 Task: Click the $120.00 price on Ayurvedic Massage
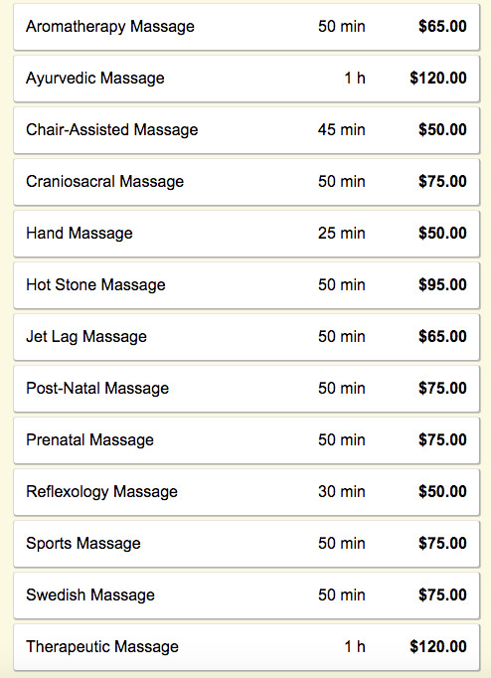pos(438,79)
